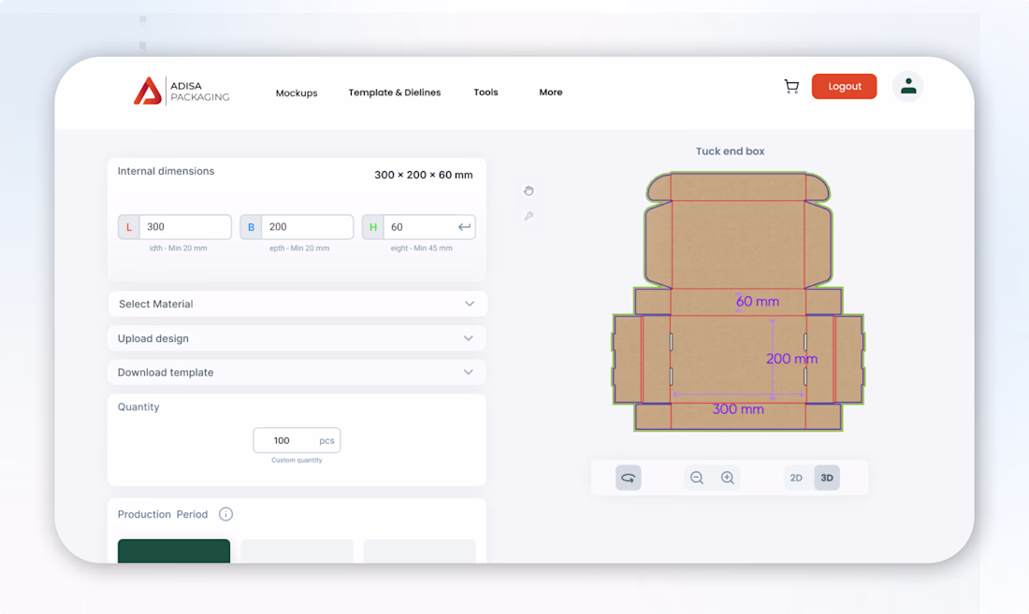1029x614 pixels.
Task: Click the 200 mm dimension label
Action: (792, 359)
